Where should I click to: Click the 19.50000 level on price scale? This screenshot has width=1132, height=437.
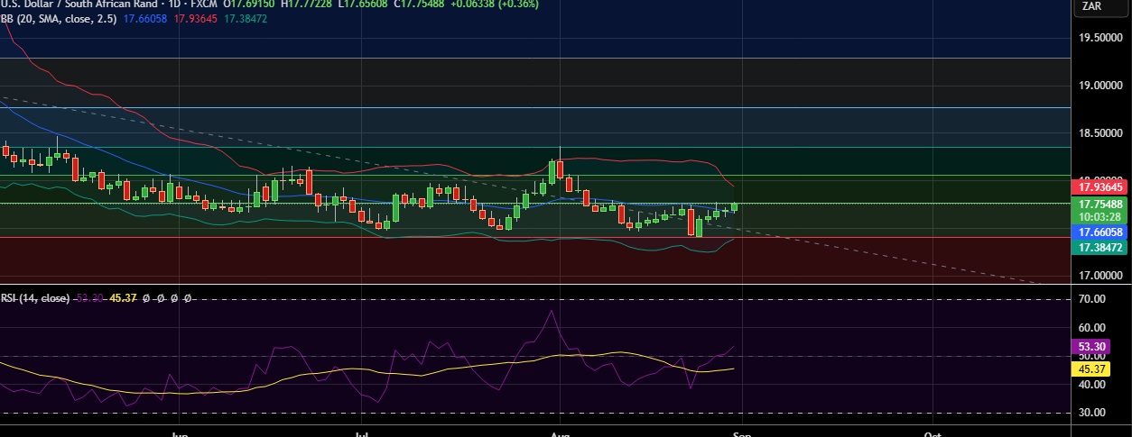tap(1099, 38)
